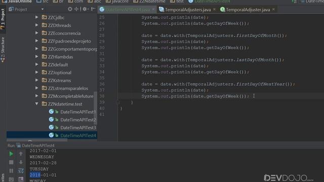Select the ZZLstreamsparalelos folder row

point(52,88)
